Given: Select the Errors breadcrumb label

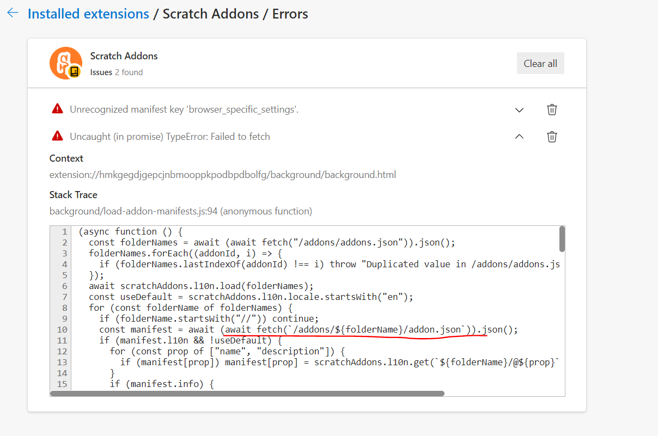Looking at the screenshot, I should coord(289,14).
